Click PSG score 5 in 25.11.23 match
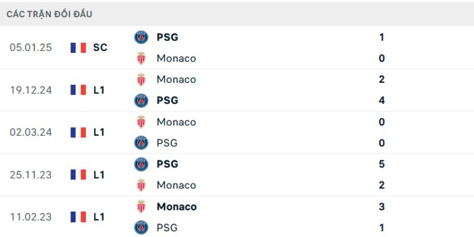This screenshot has height=237, width=474. point(382,164)
